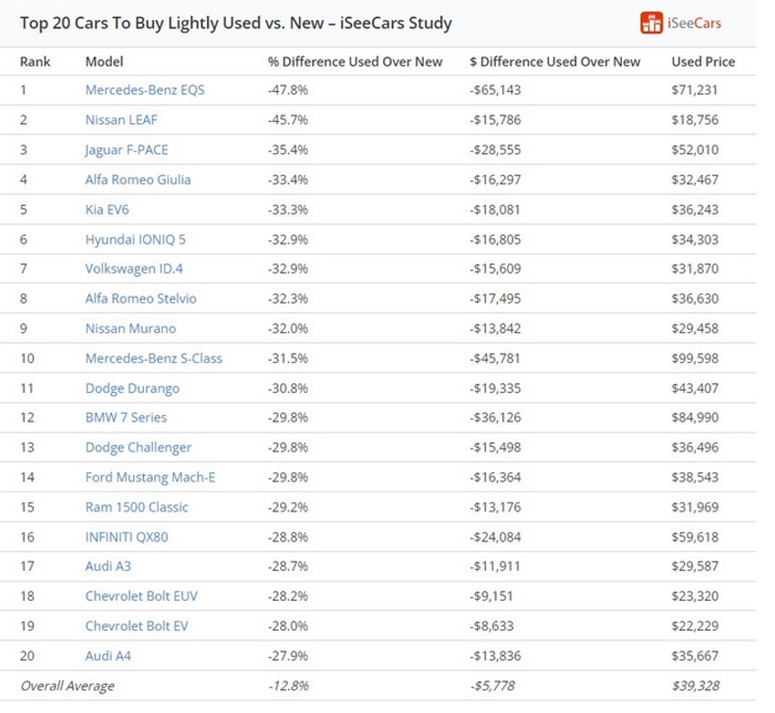Viewport: 775px width, 713px height.
Task: Select the Alfa Romeo Giulia link
Action: click(x=138, y=180)
